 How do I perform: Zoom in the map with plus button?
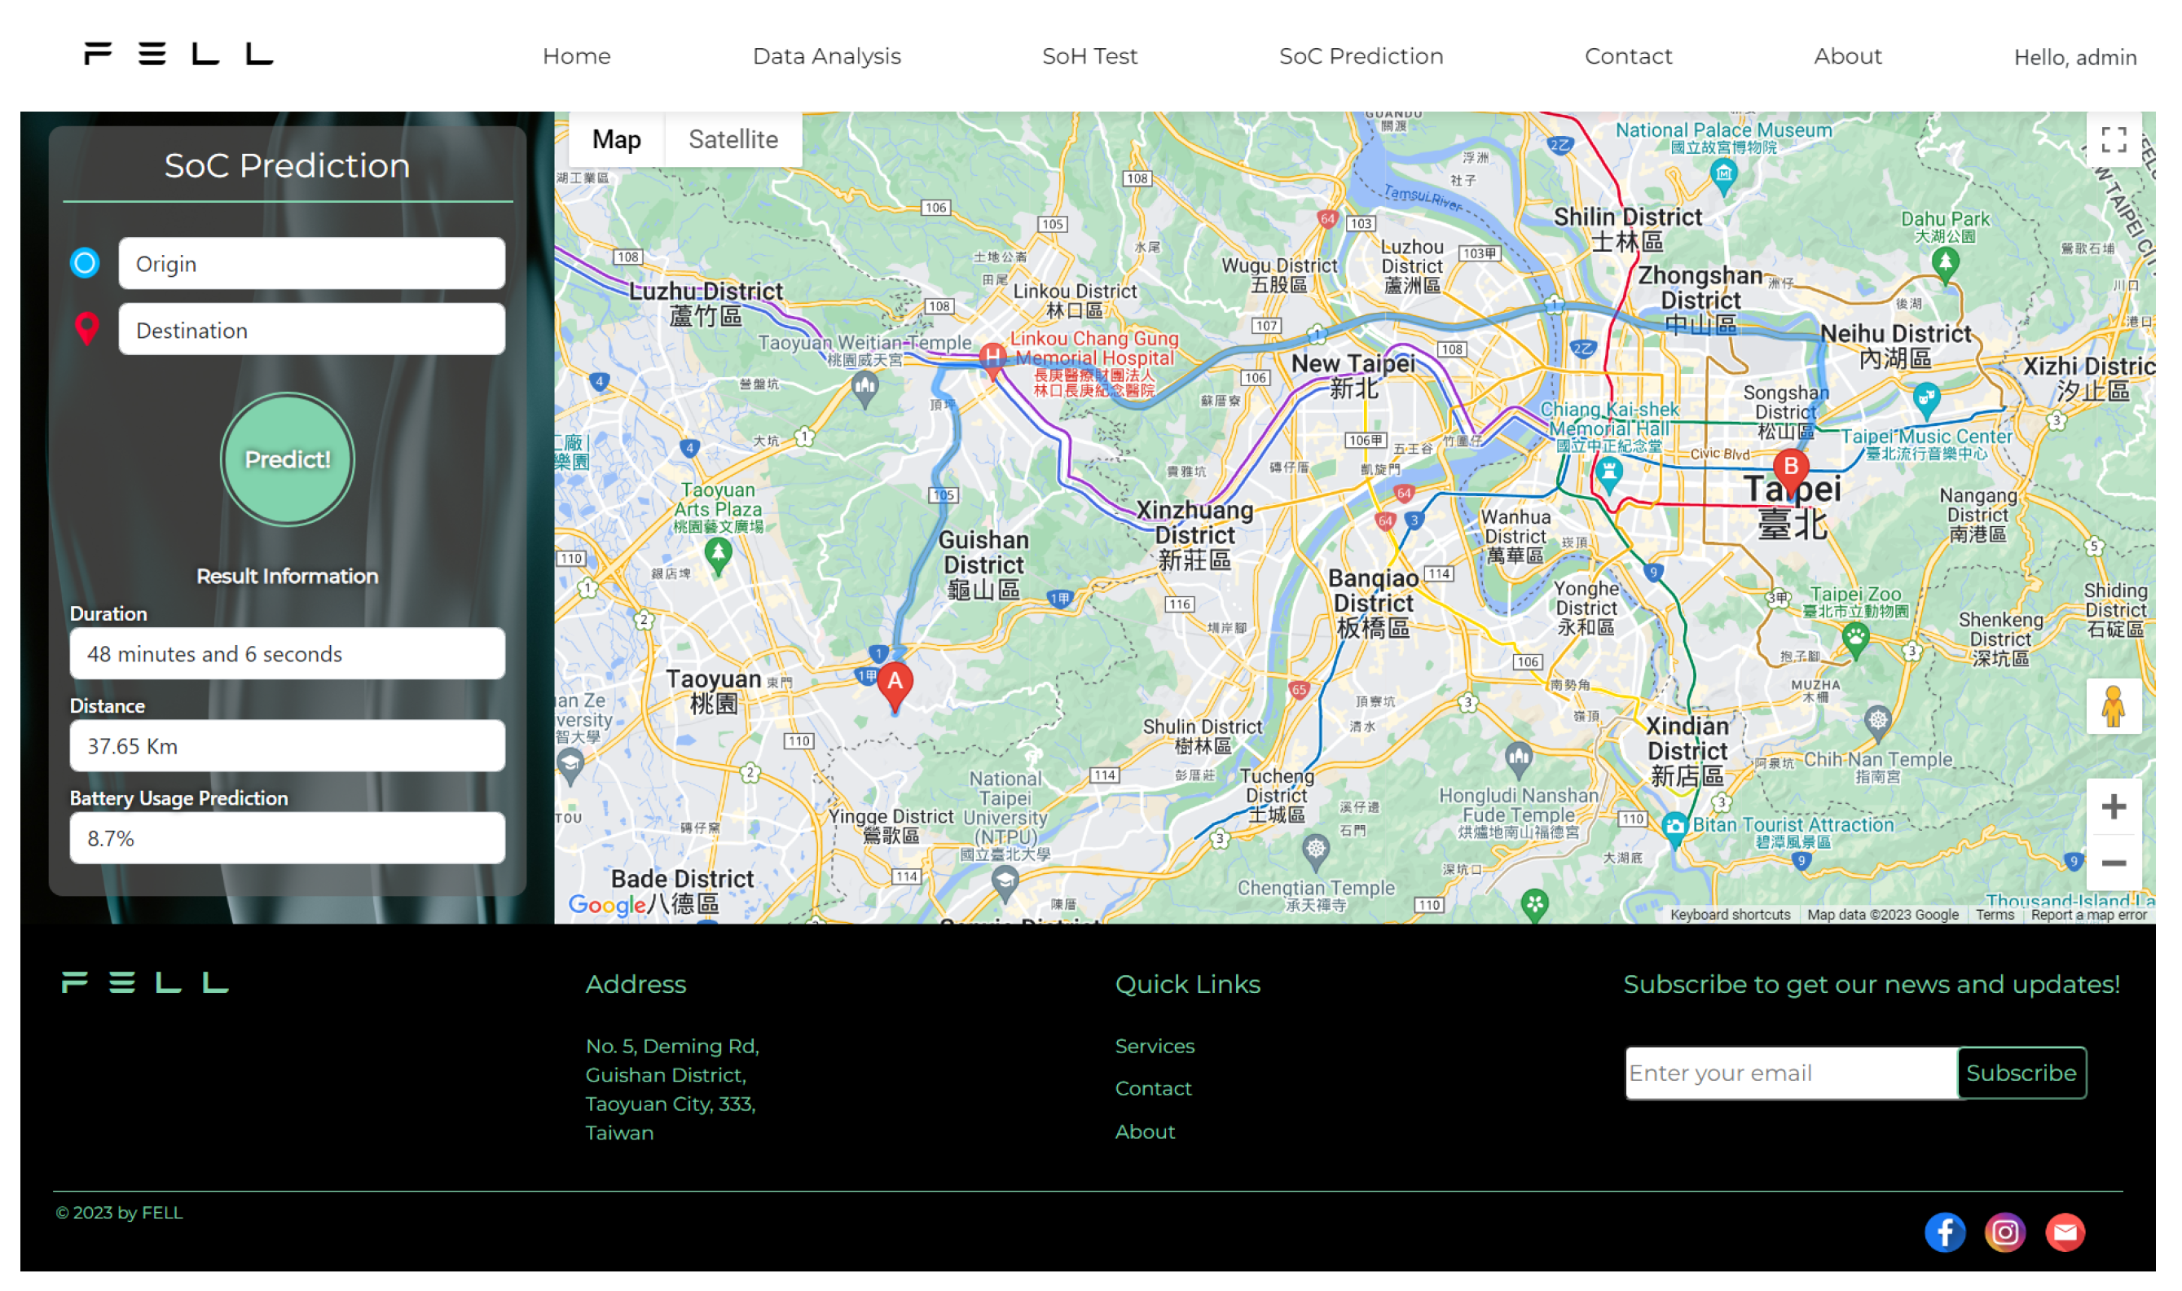point(2114,806)
